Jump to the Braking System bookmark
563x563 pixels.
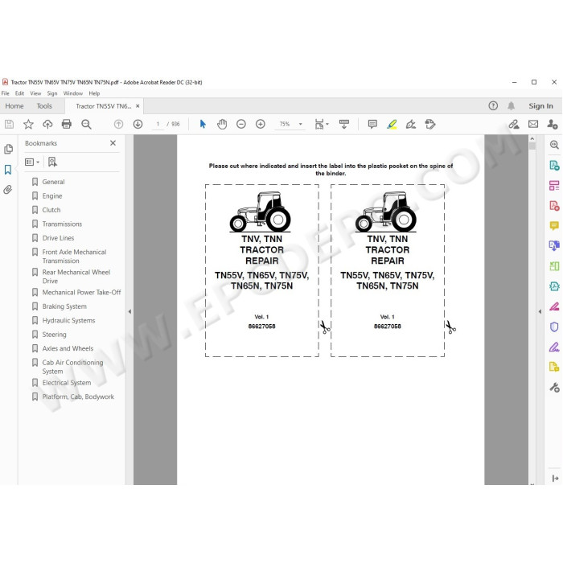pos(64,306)
